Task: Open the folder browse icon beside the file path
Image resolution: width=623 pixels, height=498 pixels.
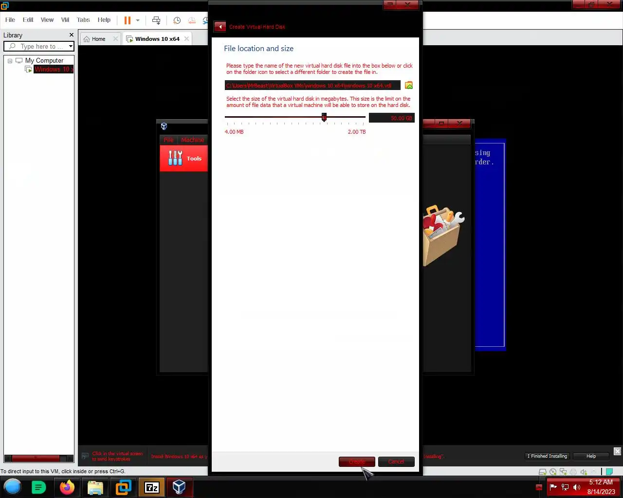Action: click(x=409, y=85)
